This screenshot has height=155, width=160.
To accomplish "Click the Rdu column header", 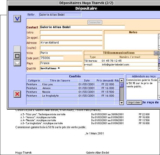I will pos(117,81).
